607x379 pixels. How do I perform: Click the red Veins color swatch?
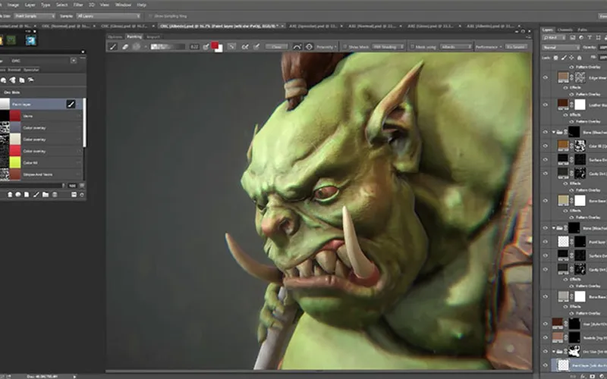(15, 116)
